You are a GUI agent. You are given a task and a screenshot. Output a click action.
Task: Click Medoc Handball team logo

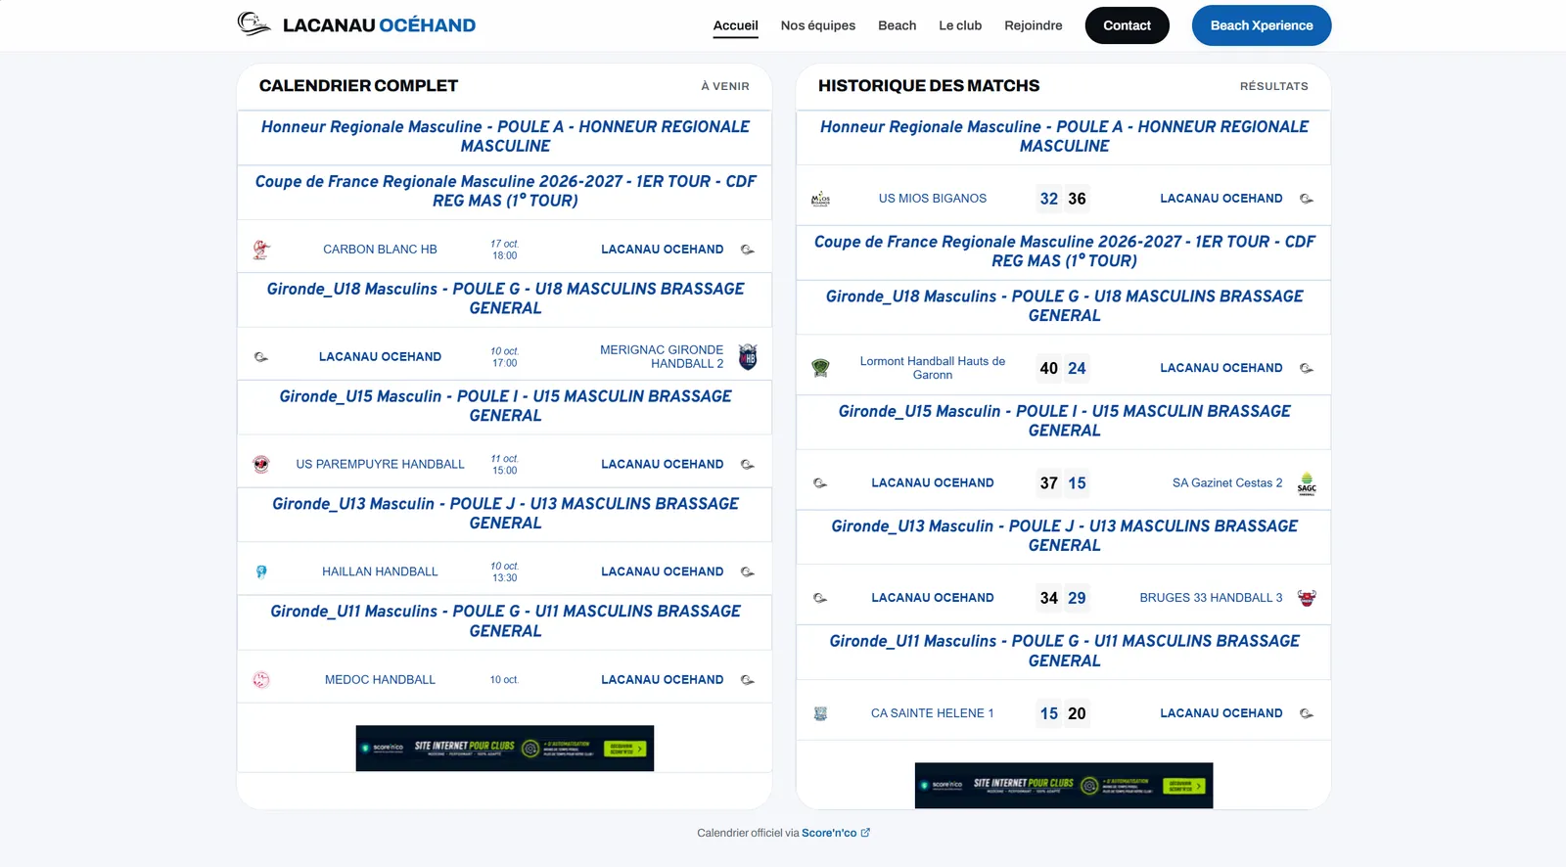click(261, 680)
